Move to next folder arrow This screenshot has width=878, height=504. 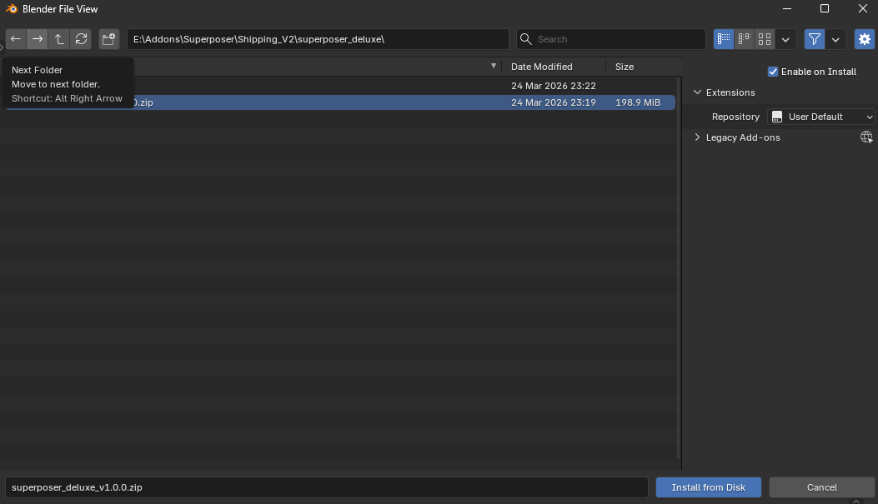tap(37, 39)
